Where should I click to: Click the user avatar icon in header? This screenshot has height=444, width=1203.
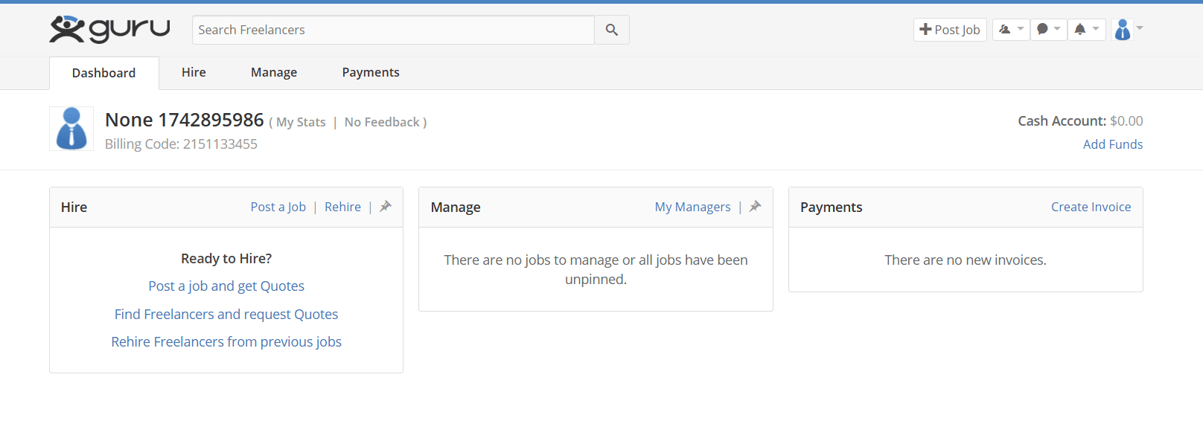pyautogui.click(x=1123, y=30)
